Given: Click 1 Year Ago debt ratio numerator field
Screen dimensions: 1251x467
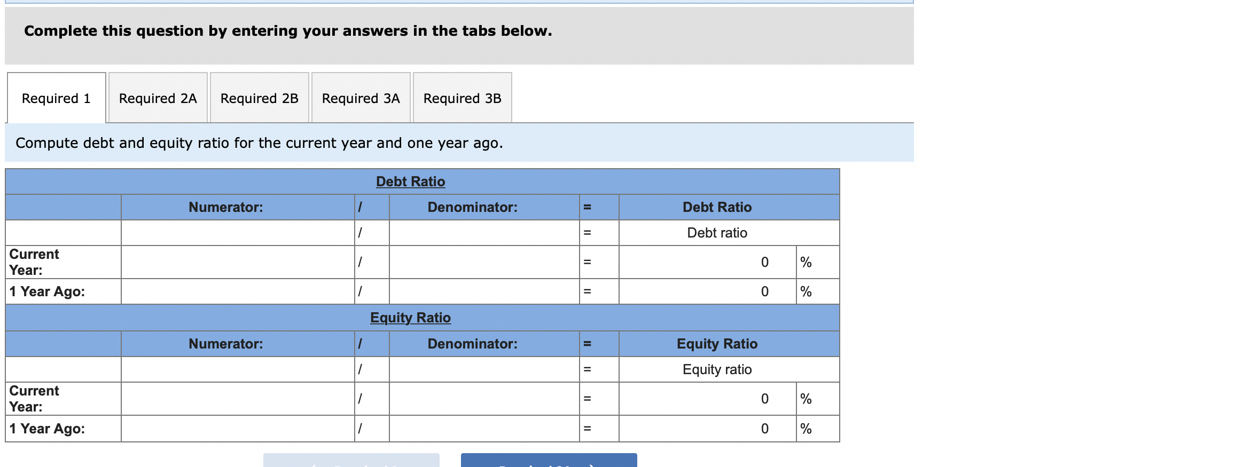Looking at the screenshot, I should (x=238, y=291).
